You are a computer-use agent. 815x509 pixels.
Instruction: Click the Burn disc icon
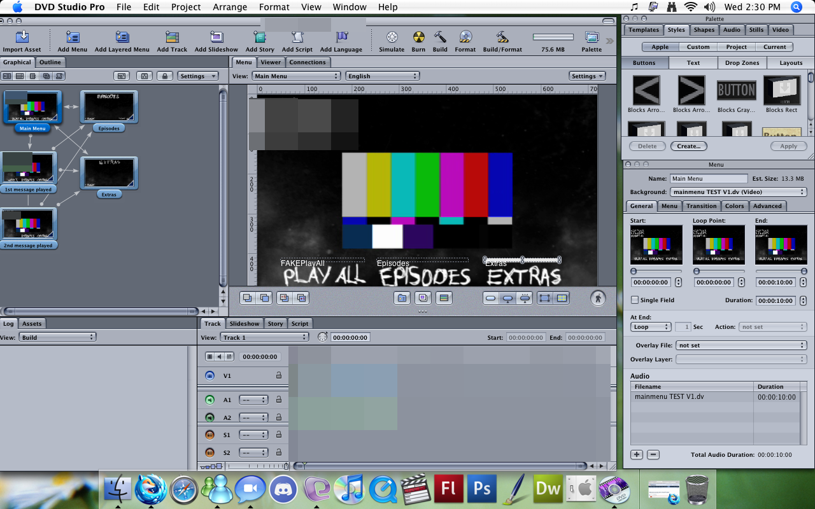[418, 37]
